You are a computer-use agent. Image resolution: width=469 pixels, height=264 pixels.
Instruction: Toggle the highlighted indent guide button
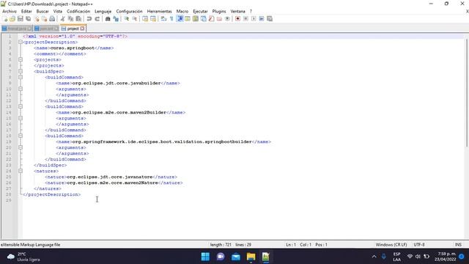pos(180,19)
